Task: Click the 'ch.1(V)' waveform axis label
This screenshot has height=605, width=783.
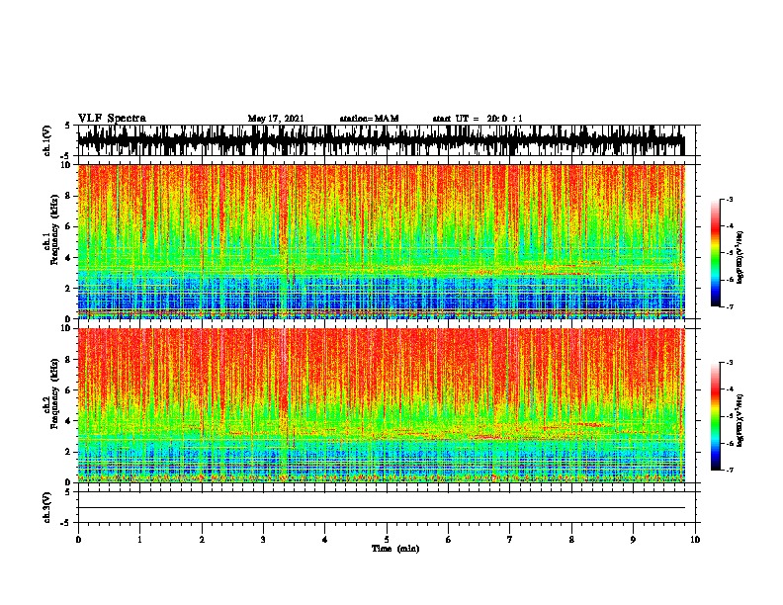Action: point(47,140)
